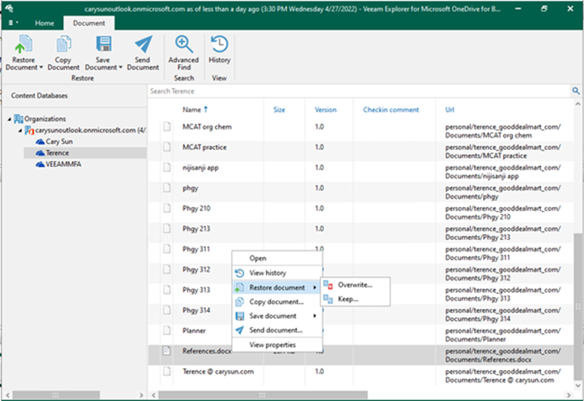Image resolution: width=584 pixels, height=401 pixels.
Task: Click Copy document icon in context menu
Action: click(x=240, y=302)
